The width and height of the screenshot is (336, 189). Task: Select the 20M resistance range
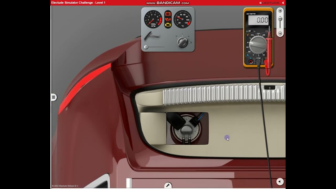[x=264, y=35]
